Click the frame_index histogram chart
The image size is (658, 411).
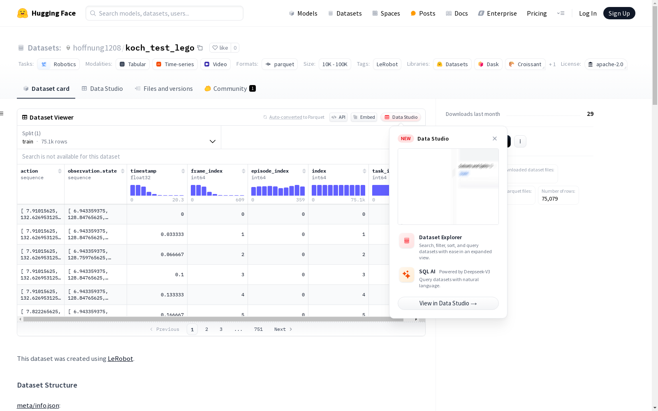click(x=218, y=190)
